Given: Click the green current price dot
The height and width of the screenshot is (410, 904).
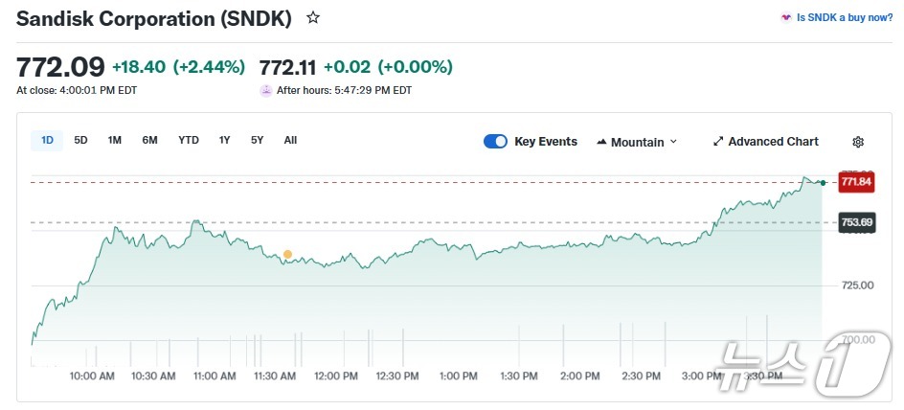Looking at the screenshot, I should click(x=824, y=182).
